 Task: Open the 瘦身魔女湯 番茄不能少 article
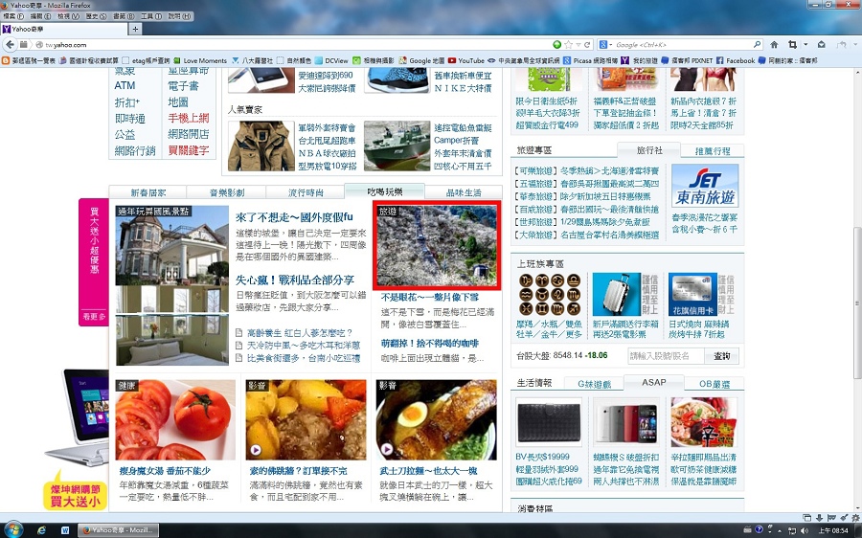click(x=165, y=471)
